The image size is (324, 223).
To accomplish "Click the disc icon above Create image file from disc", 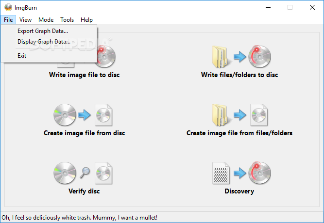I will point(65,115).
